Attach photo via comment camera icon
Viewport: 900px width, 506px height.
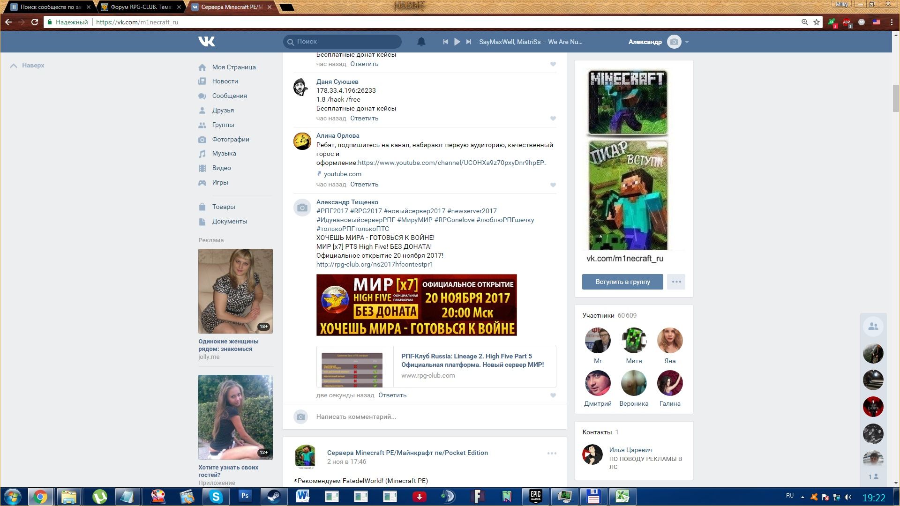(301, 417)
